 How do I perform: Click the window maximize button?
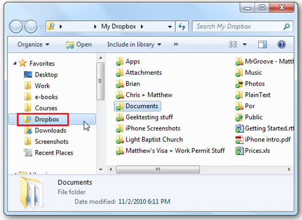(262, 7)
